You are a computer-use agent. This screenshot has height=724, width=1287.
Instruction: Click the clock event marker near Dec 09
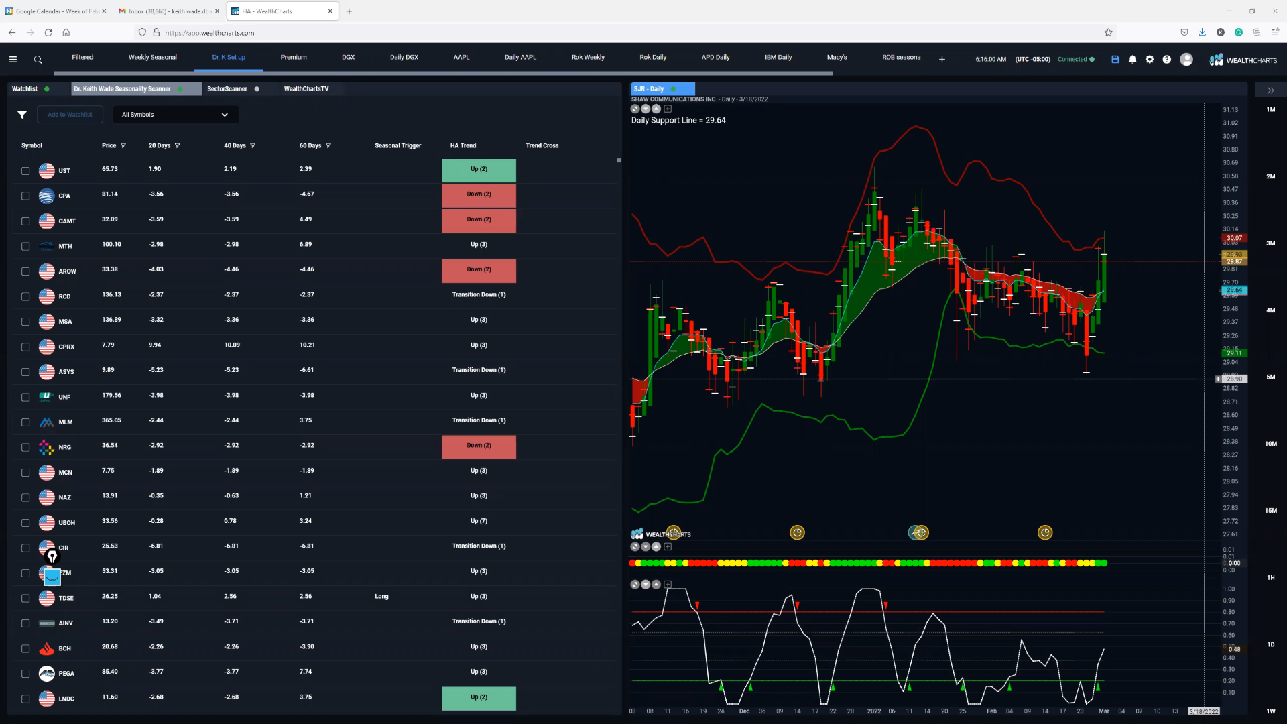coord(797,532)
